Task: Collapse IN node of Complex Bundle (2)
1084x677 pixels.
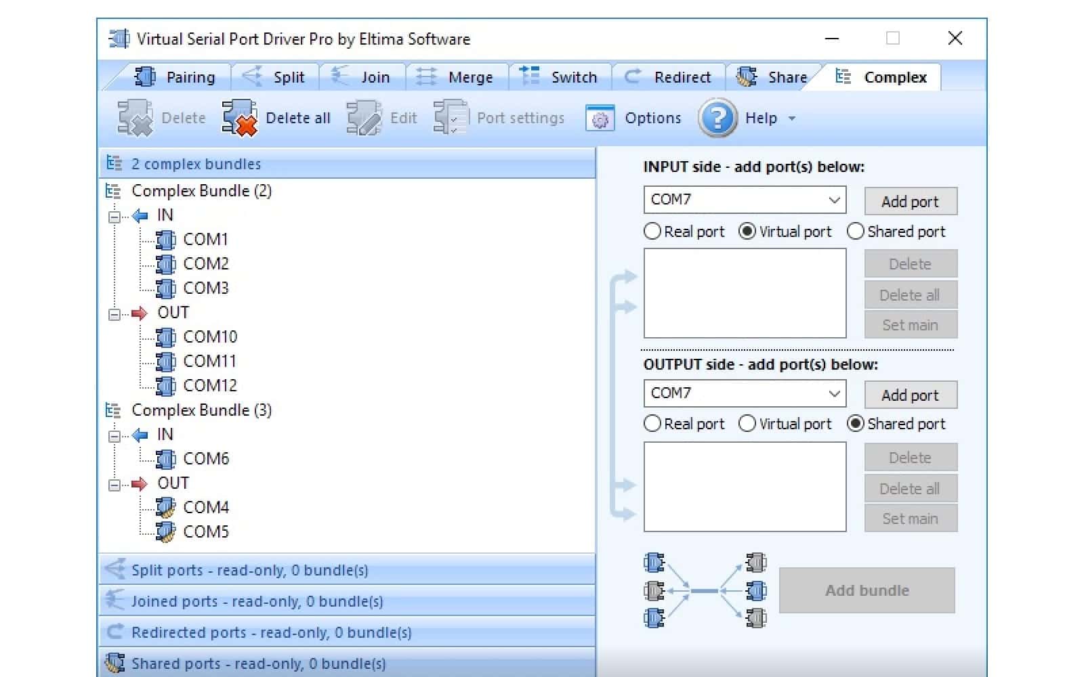Action: pyautogui.click(x=114, y=217)
